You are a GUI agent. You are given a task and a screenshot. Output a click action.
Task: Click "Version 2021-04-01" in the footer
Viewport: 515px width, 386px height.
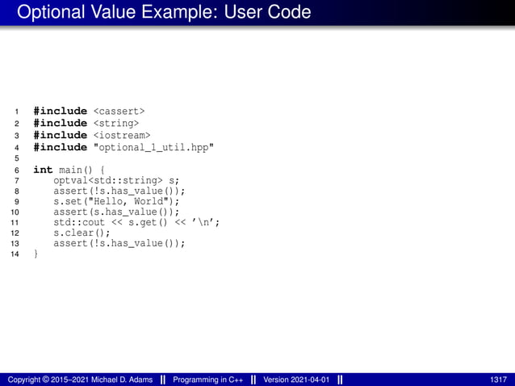[x=296, y=380]
